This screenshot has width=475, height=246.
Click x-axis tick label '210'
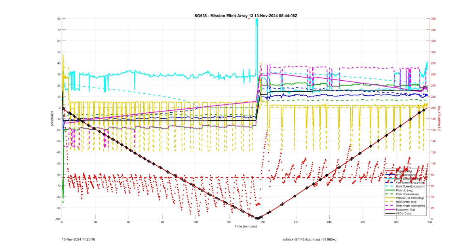296,222
